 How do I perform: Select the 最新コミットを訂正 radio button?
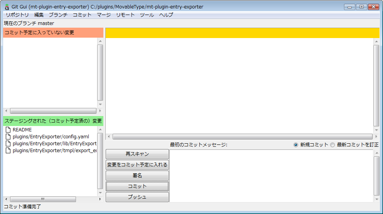point(332,145)
